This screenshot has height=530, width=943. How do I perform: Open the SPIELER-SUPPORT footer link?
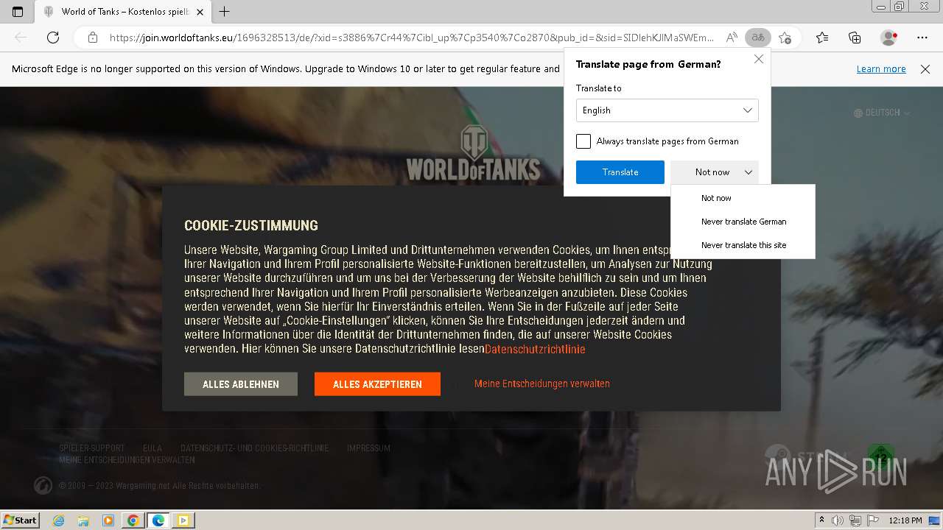tap(91, 448)
